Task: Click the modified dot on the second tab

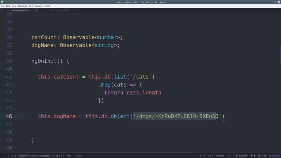Action: (75, 10)
